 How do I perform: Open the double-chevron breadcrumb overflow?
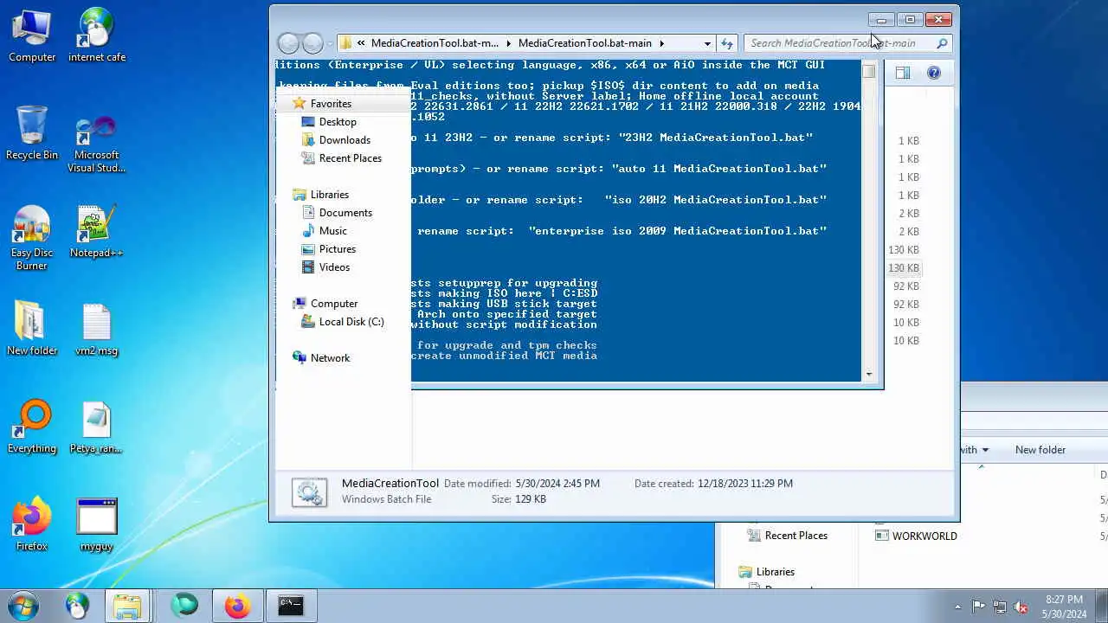361,43
